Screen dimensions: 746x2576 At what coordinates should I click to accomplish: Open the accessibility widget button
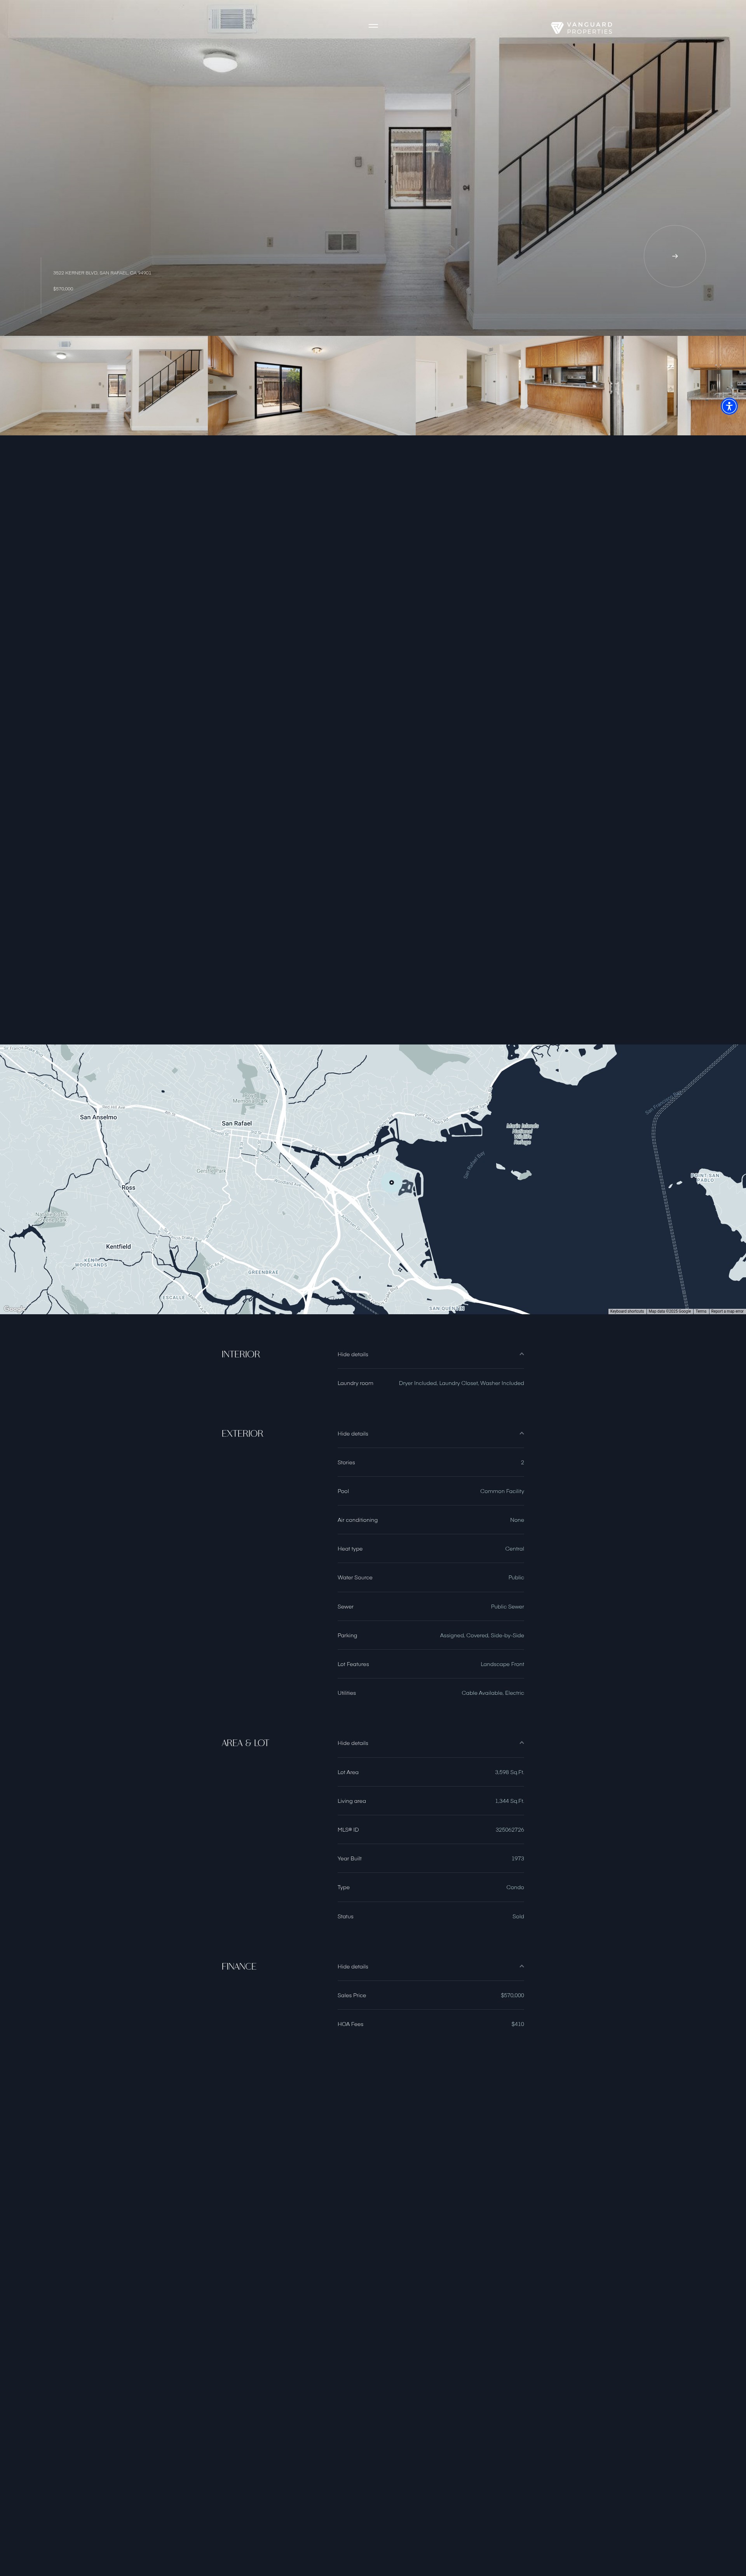coord(729,406)
